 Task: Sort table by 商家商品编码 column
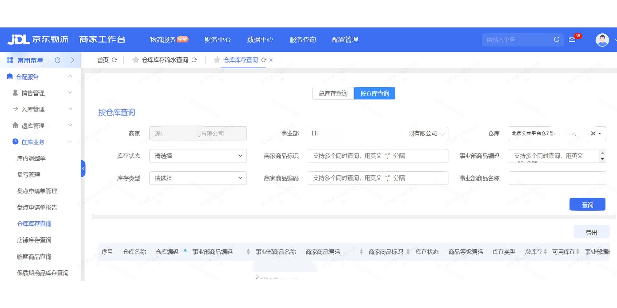(x=361, y=252)
